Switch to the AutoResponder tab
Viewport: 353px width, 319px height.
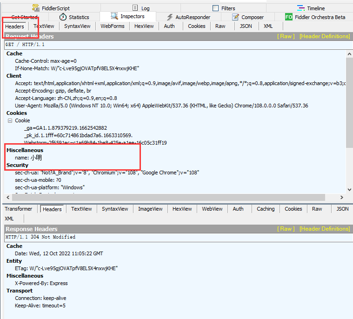[x=188, y=17]
